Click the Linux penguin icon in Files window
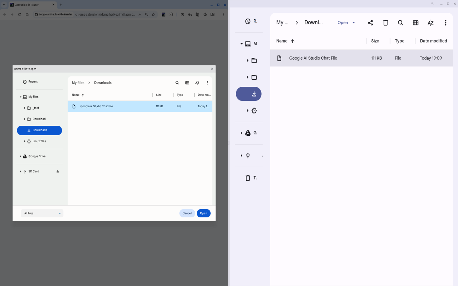Screen dimensions: 458x286 (254, 111)
